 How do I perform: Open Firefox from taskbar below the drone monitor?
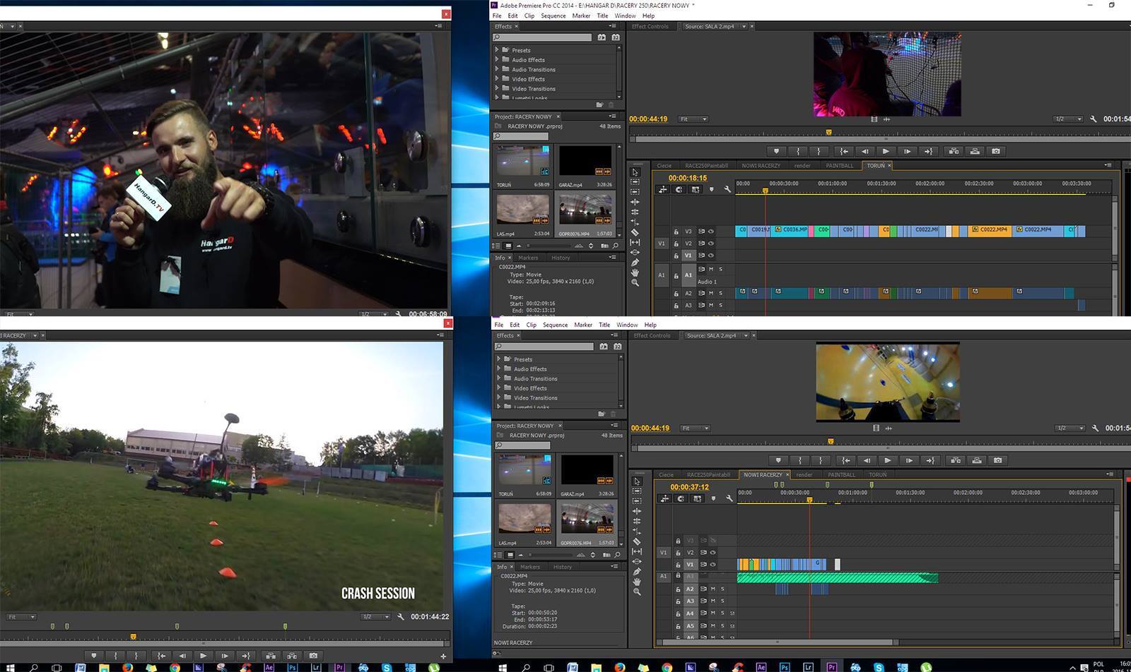pyautogui.click(x=127, y=667)
